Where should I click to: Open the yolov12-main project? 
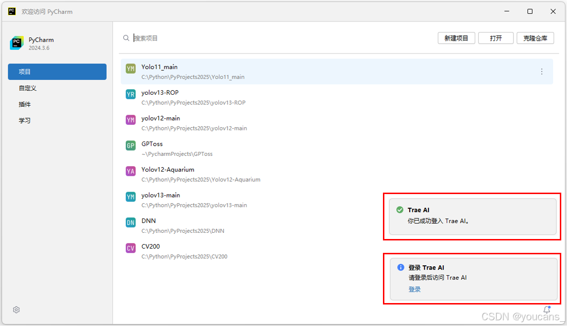[337, 123]
